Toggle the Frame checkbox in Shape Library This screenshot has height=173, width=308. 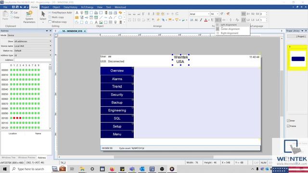pyautogui.click(x=288, y=126)
